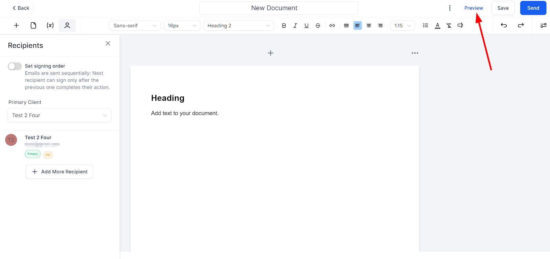
Task: Click Add More Recipient button
Action: [x=59, y=172]
